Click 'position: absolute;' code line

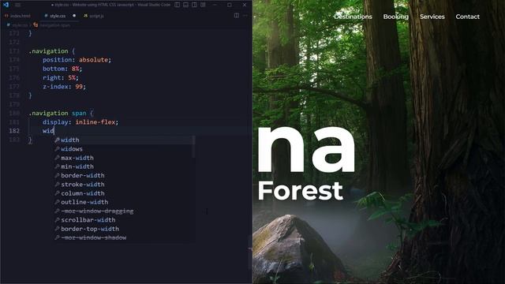click(77, 60)
